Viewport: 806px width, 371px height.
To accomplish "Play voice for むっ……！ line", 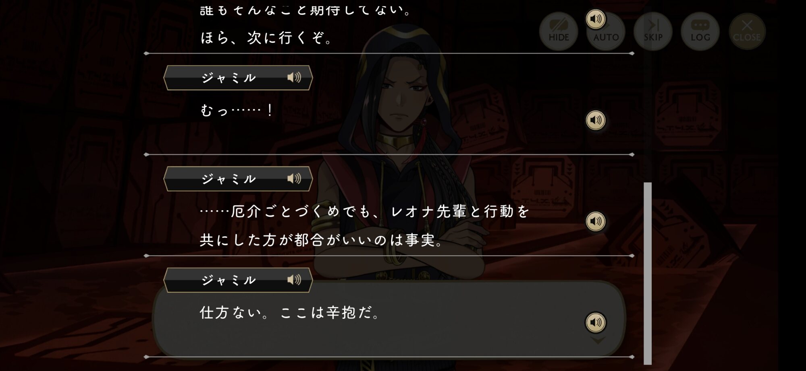I will pyautogui.click(x=596, y=120).
